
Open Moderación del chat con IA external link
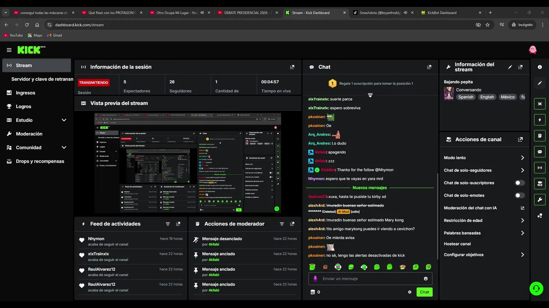tap(522, 208)
